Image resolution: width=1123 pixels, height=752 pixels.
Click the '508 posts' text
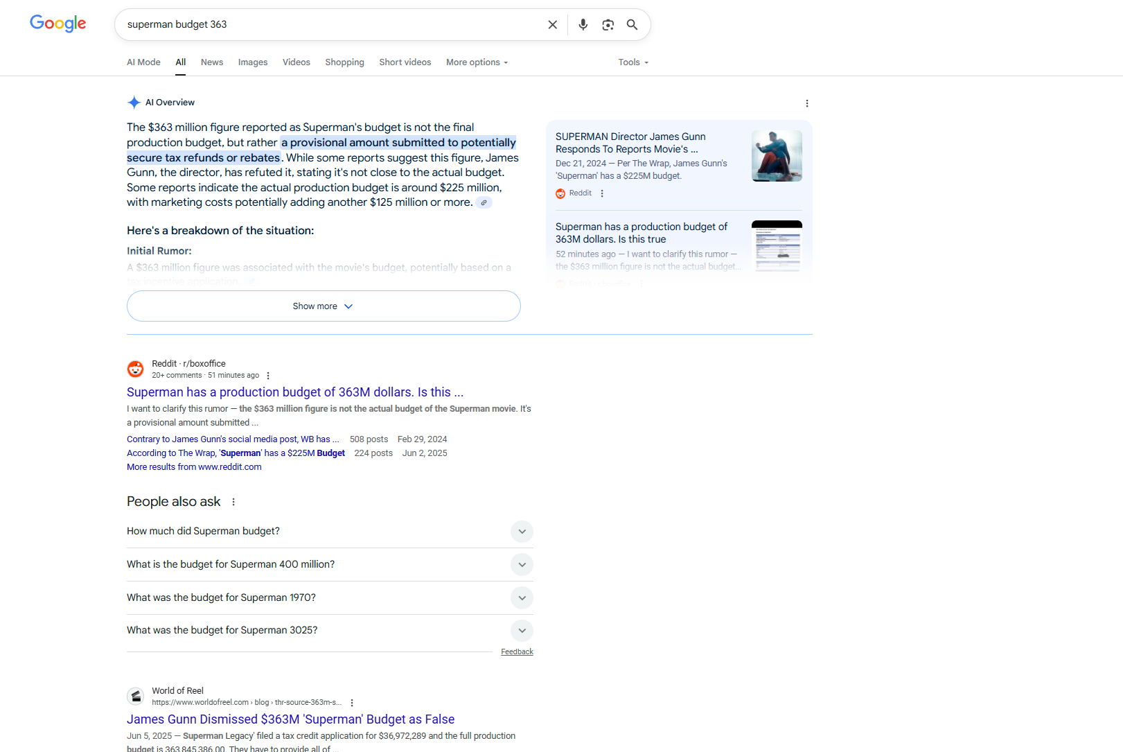pos(369,439)
